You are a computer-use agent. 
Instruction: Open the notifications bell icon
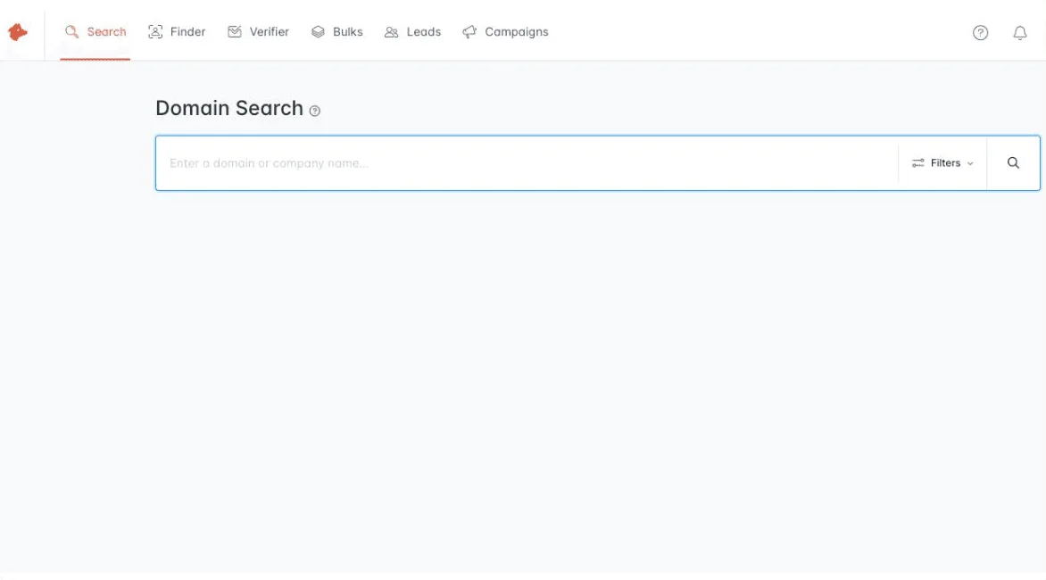pyautogui.click(x=1020, y=33)
